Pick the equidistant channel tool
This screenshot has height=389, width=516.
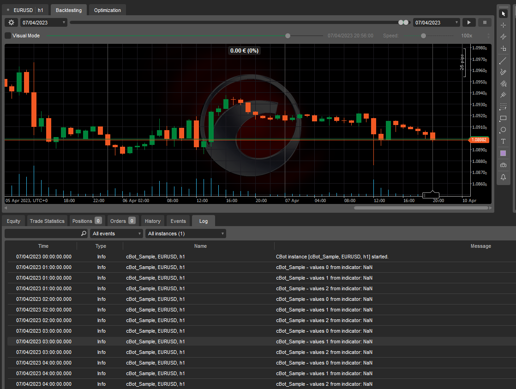pyautogui.click(x=503, y=84)
